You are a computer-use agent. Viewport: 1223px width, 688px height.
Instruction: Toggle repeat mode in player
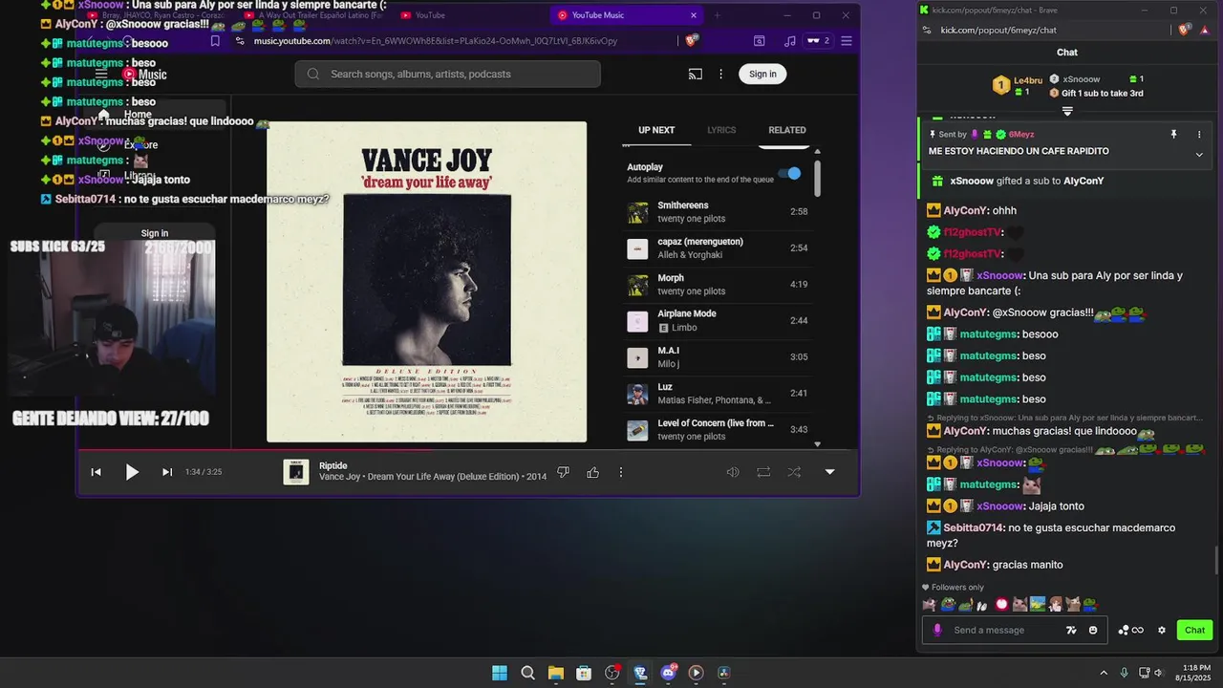coord(763,472)
